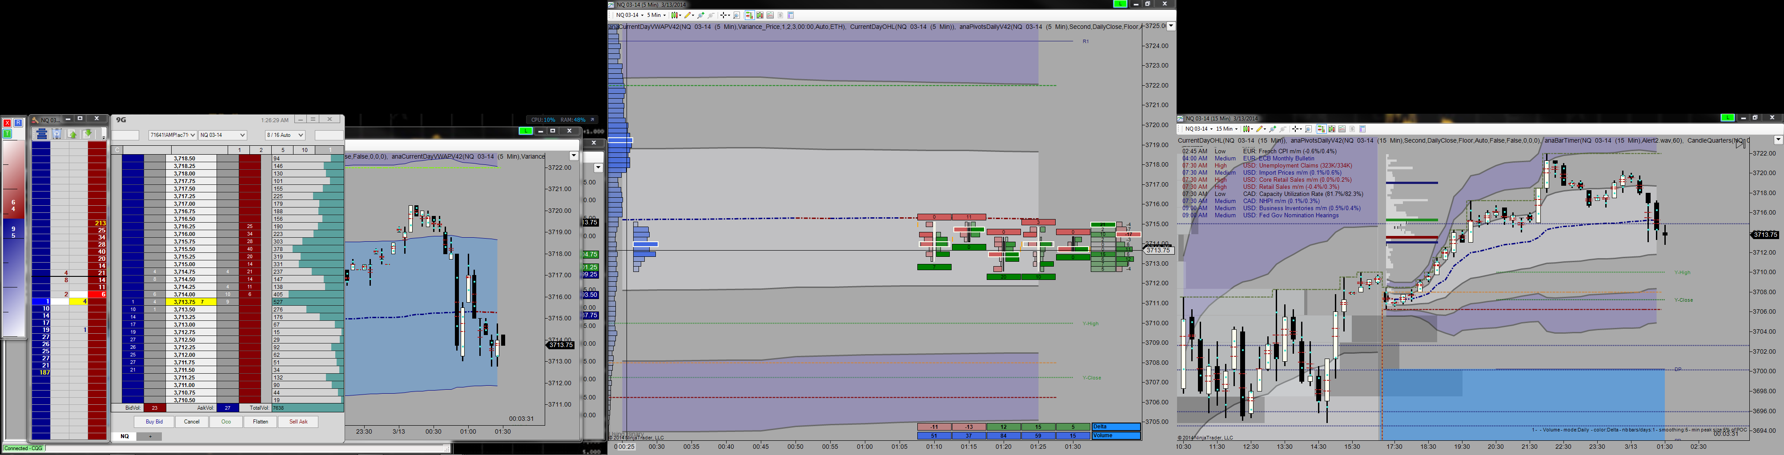Click the Delta label in the 5 Min chart footer
The height and width of the screenshot is (455, 1784).
pyautogui.click(x=1116, y=427)
